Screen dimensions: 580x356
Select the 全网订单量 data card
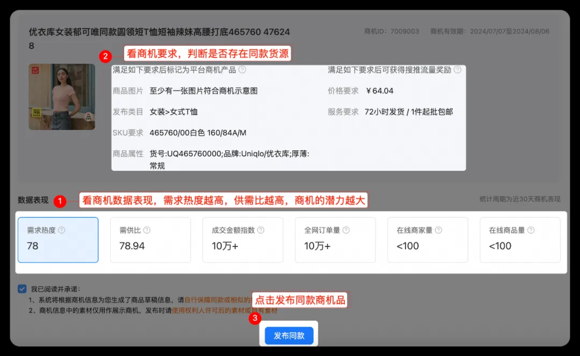click(x=335, y=239)
